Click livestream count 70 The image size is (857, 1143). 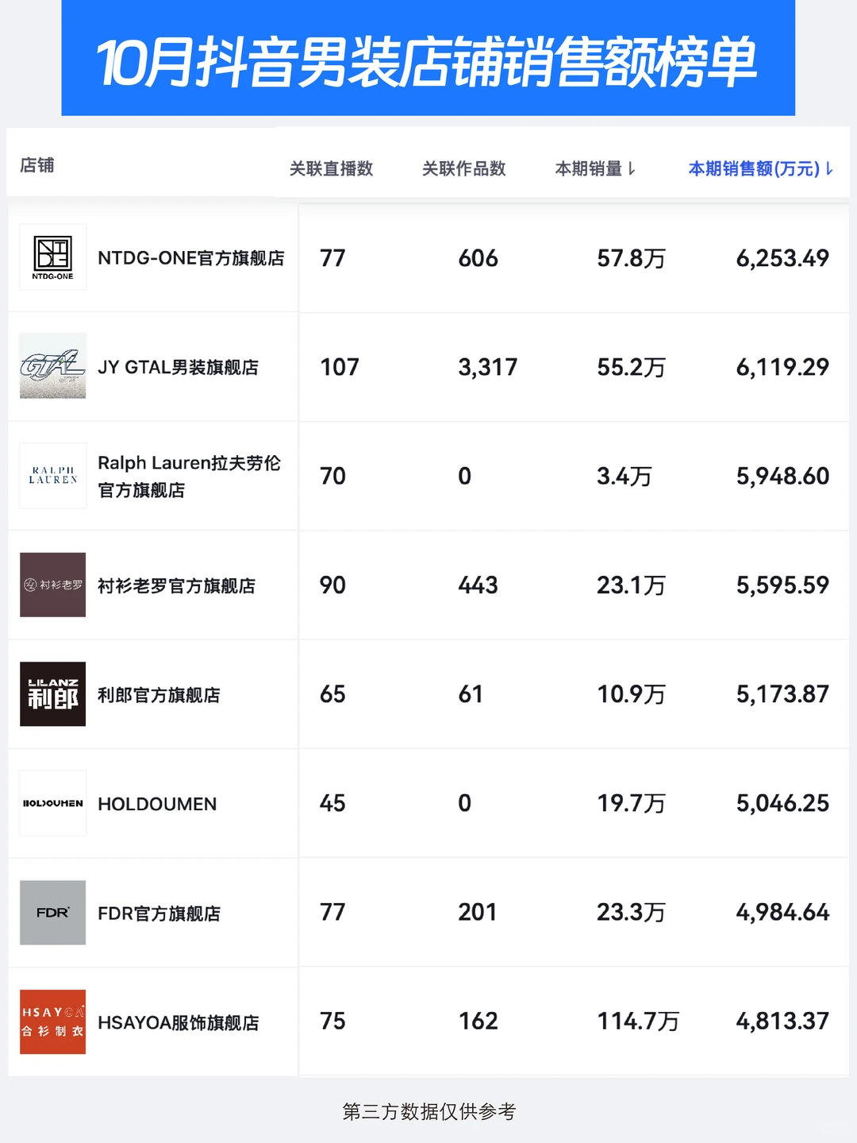click(332, 476)
